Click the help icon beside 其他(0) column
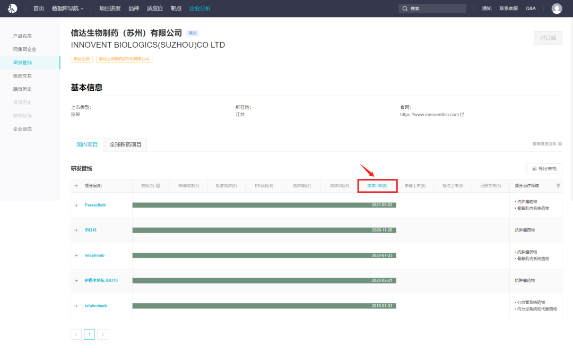This screenshot has width=573, height=352. point(158,186)
